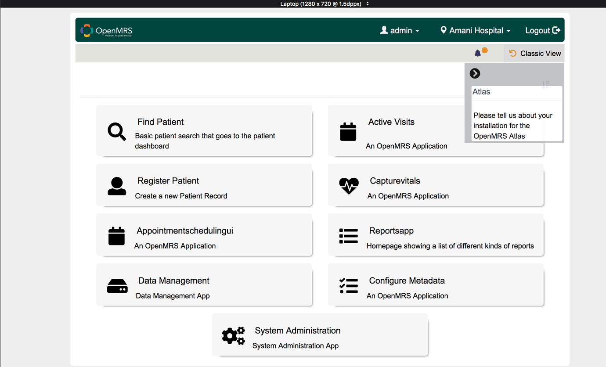The image size is (606, 367).
Task: Click the orange notification badge
Action: pyautogui.click(x=485, y=50)
